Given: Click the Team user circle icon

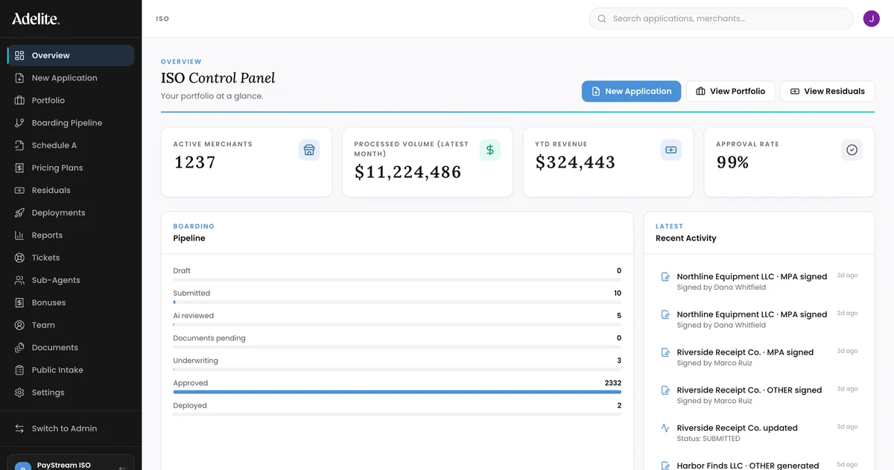Looking at the screenshot, I should (x=19, y=325).
